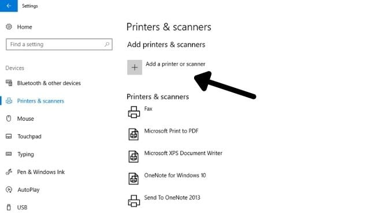The height and width of the screenshot is (215, 387).
Task: Click Add a printer or scanner label
Action: pos(175,64)
